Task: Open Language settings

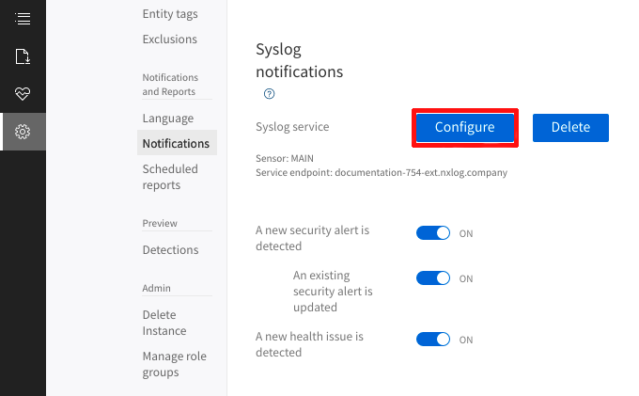Action: pyautogui.click(x=168, y=119)
